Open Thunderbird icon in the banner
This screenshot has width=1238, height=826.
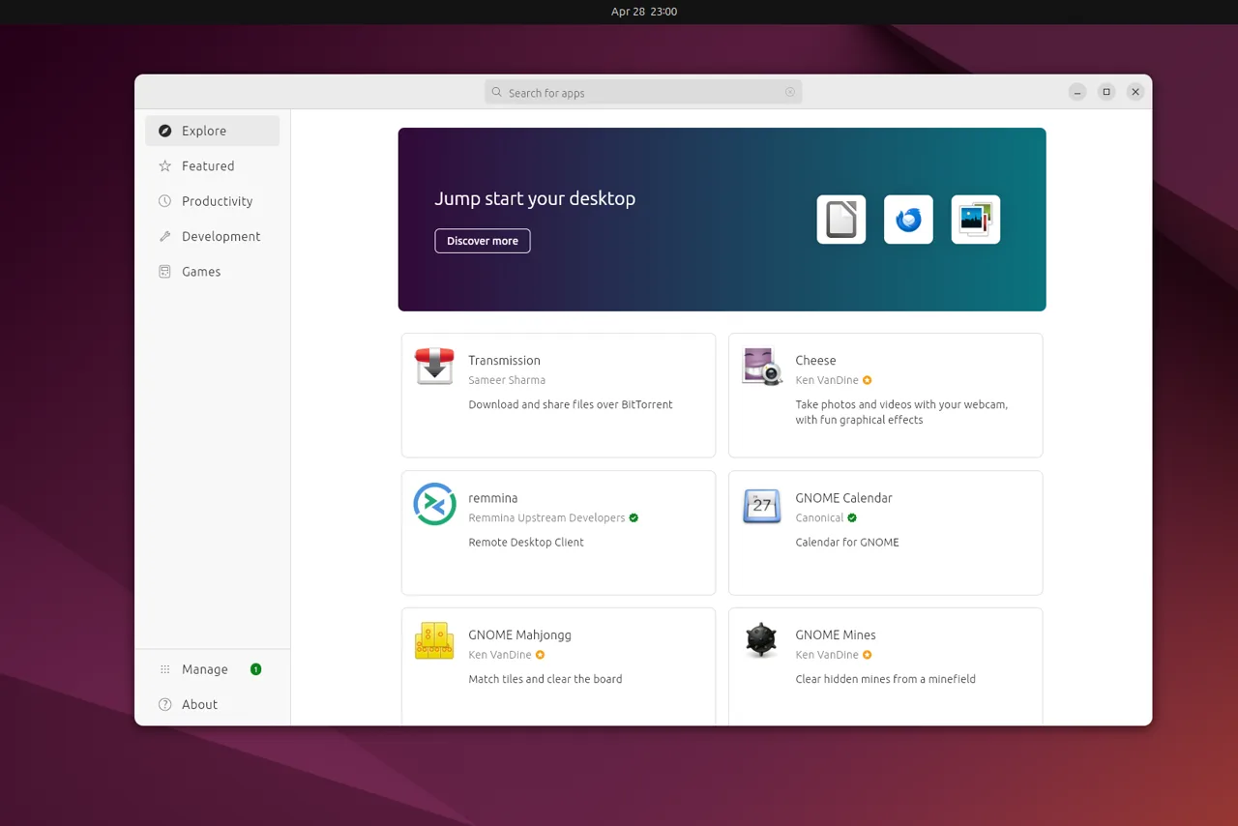pos(908,220)
